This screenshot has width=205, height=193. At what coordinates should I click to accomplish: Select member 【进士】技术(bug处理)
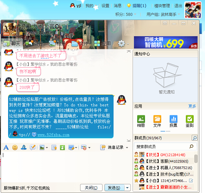click(x=164, y=174)
